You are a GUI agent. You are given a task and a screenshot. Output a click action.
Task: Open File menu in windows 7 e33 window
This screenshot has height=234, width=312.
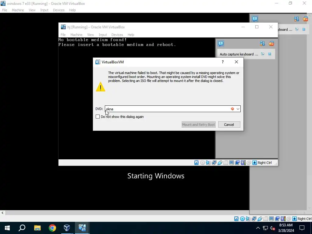tap(5, 10)
